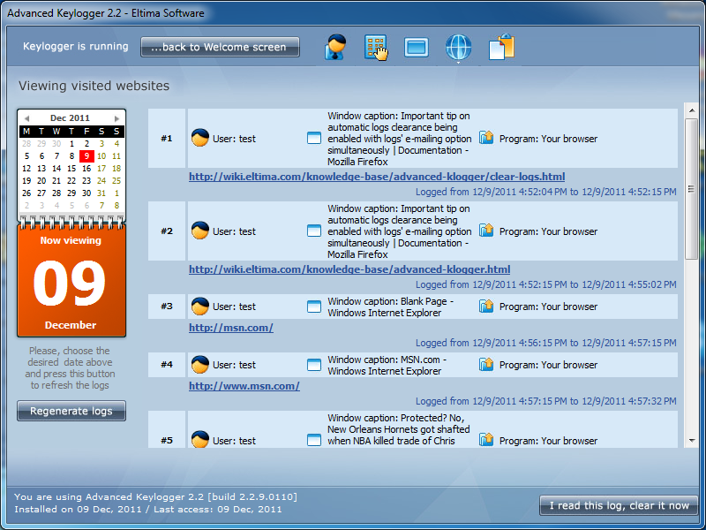Open the user accounts log icon
The image size is (706, 530).
334,47
